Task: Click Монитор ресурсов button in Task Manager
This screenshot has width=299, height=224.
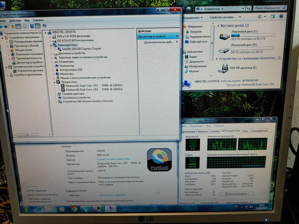Action: [237, 194]
